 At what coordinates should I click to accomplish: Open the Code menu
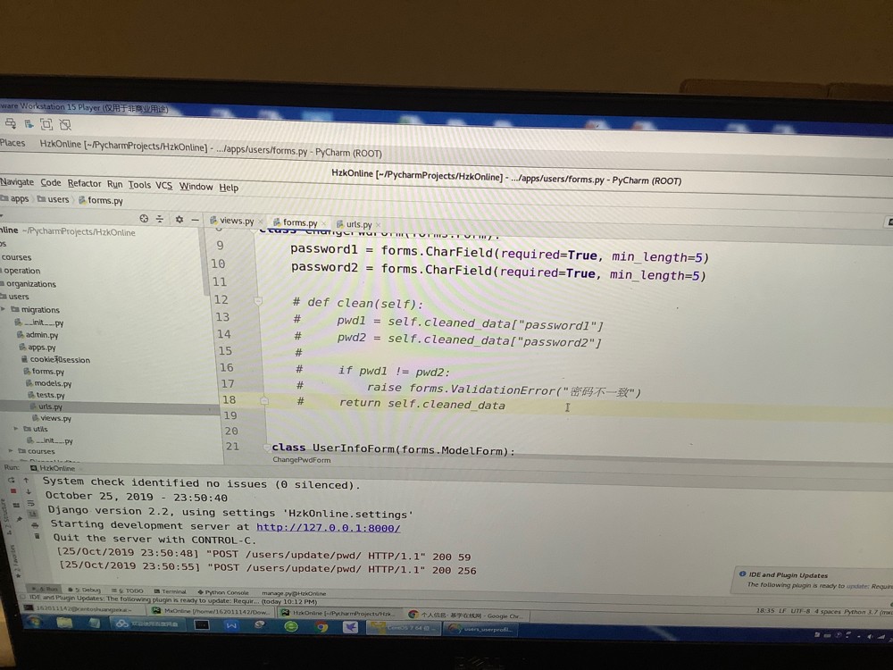click(x=51, y=182)
